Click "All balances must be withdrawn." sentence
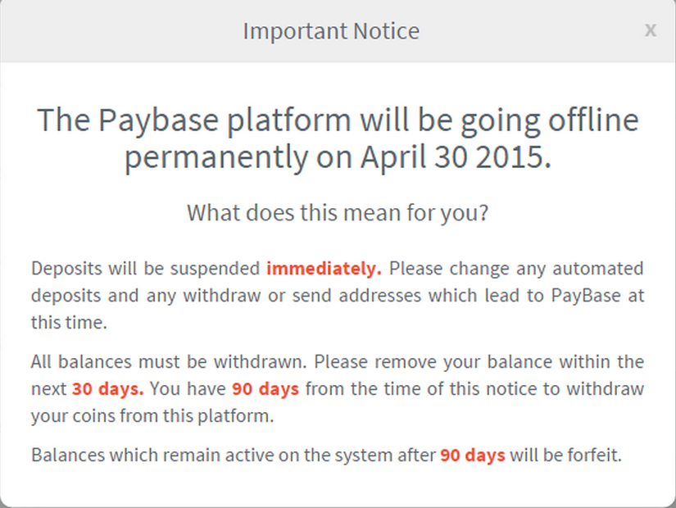 click(x=170, y=362)
